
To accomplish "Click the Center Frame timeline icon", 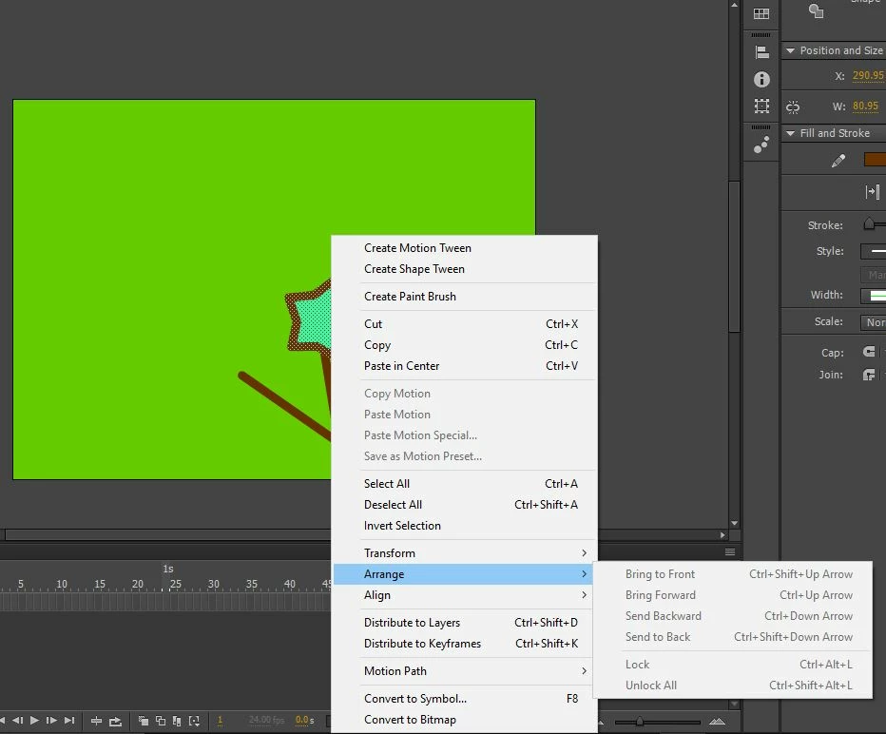I will coord(97,721).
